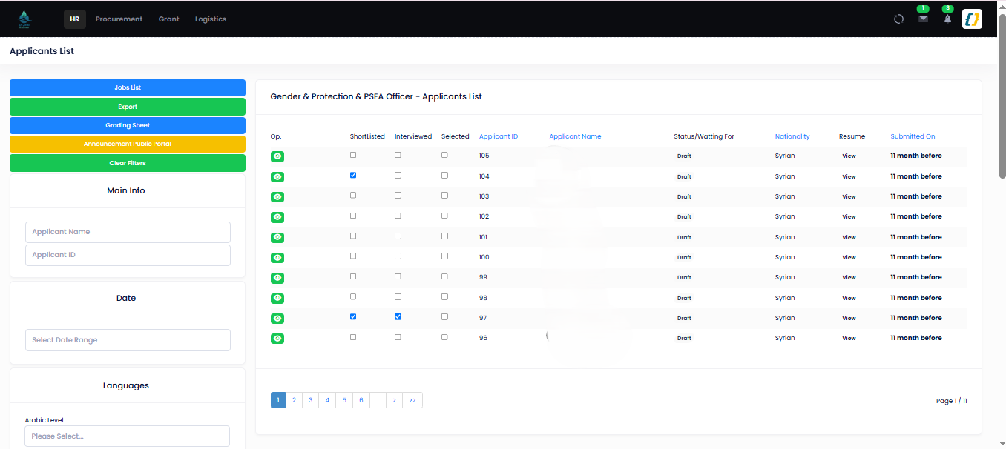
Task: View details of applicant 102
Action: [277, 217]
